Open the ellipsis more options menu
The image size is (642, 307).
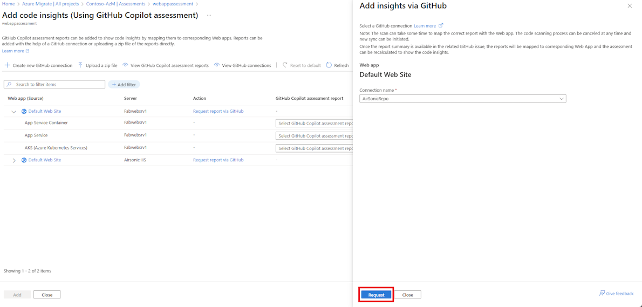pos(209,15)
